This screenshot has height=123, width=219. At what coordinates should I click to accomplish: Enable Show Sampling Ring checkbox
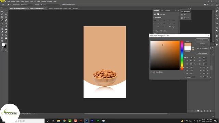pyautogui.click(x=63, y=5)
